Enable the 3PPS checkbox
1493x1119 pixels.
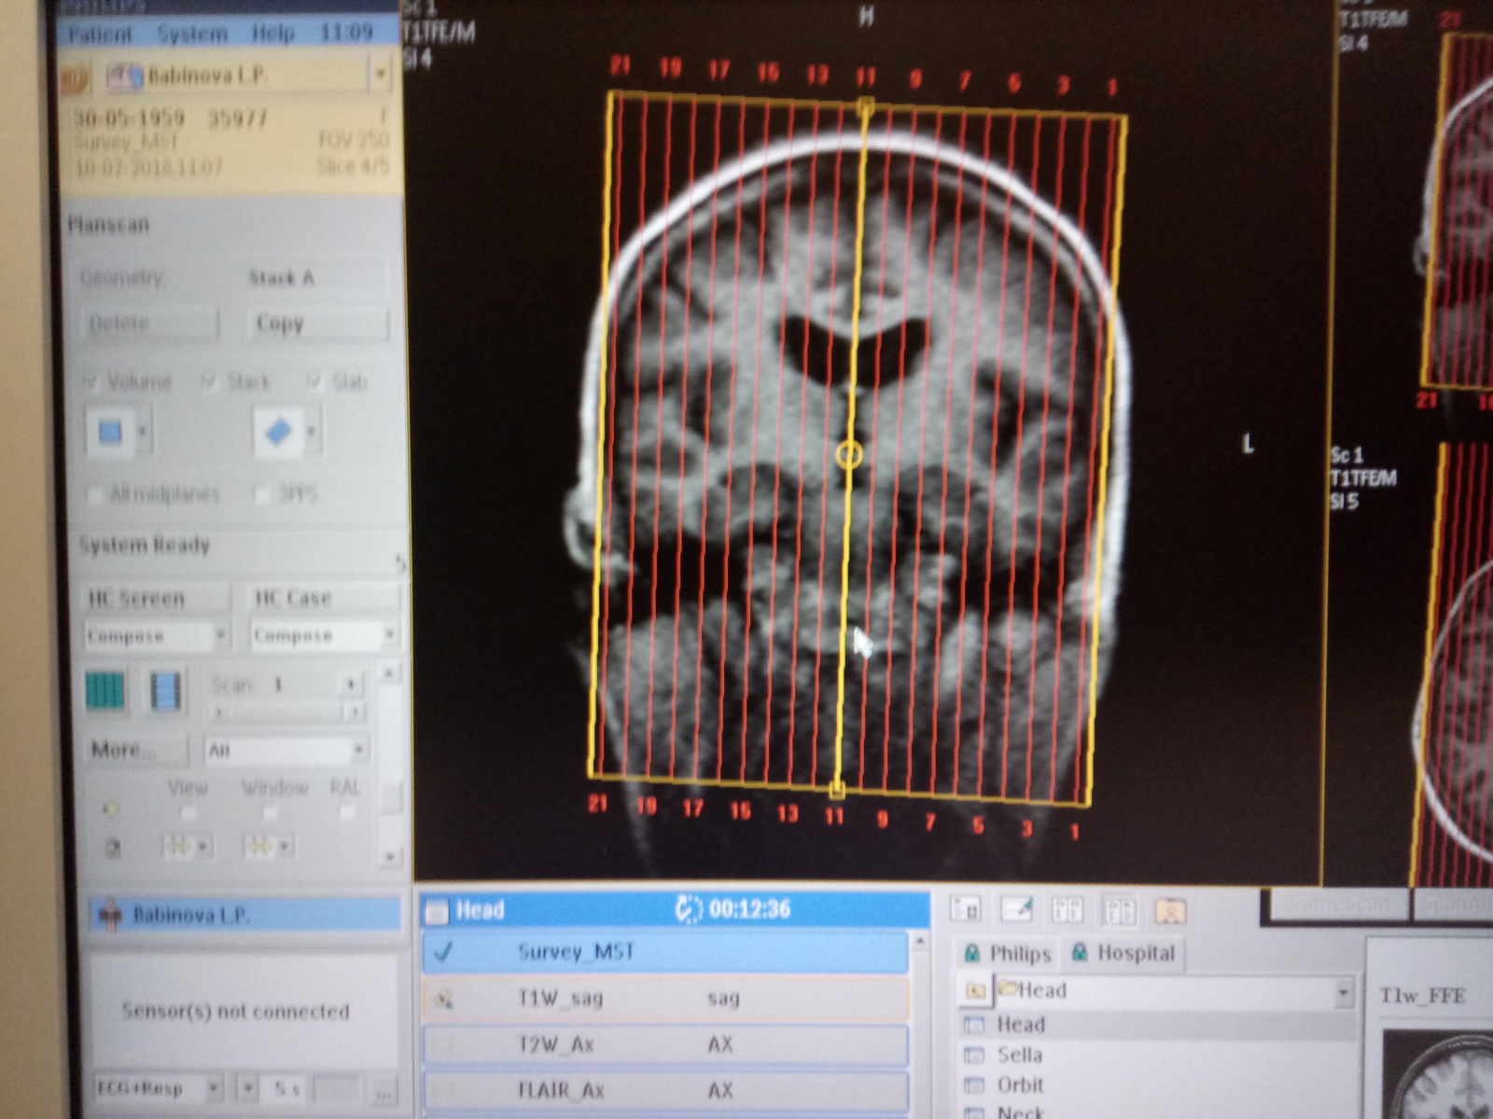(263, 493)
